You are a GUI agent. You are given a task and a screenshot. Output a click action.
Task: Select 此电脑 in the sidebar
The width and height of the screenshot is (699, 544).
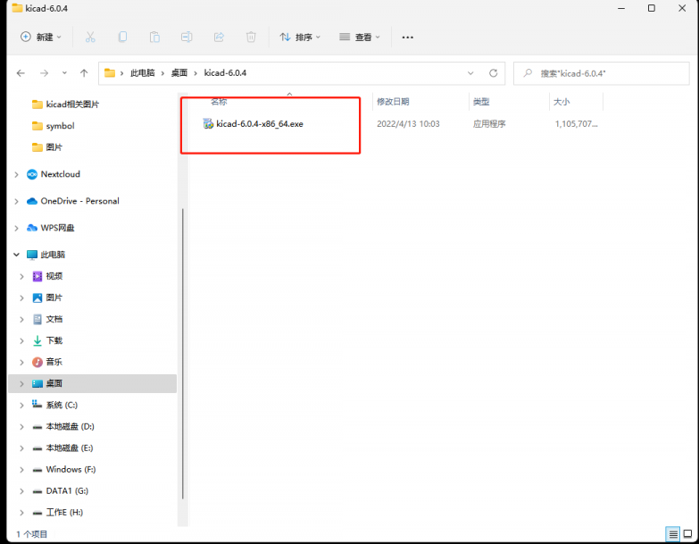point(46,255)
